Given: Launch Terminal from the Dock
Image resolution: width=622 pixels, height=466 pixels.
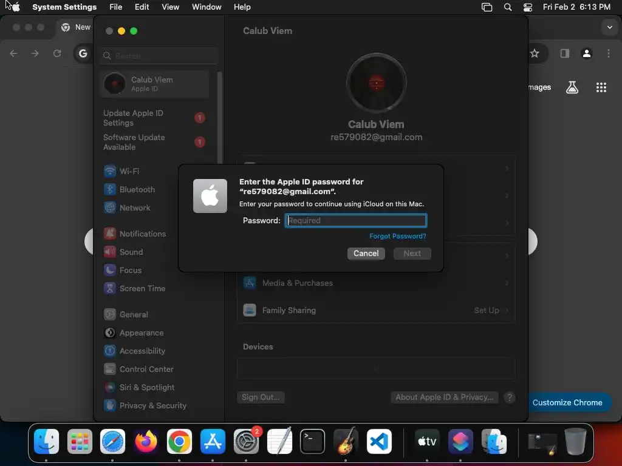Looking at the screenshot, I should click(312, 442).
